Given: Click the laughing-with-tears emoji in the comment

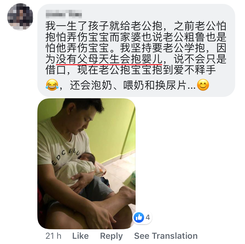Looking at the screenshot, I should tap(52, 85).
